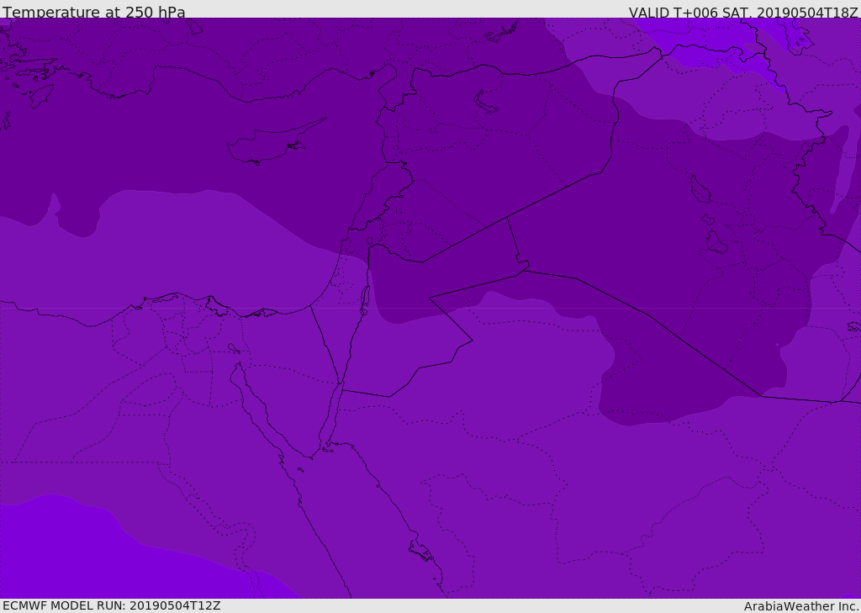Click the VALID T+006 timestamp text

click(x=743, y=12)
